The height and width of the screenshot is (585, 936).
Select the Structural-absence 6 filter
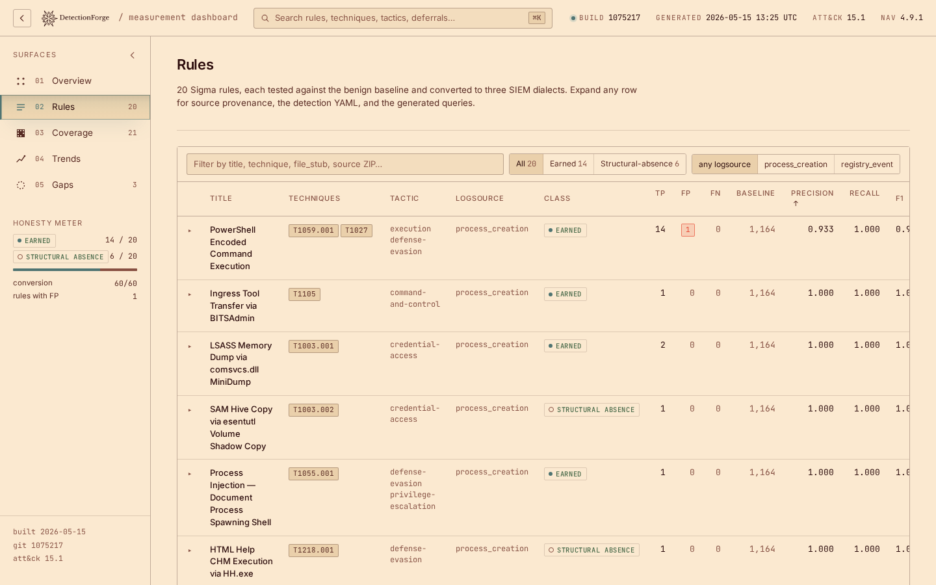tap(640, 164)
